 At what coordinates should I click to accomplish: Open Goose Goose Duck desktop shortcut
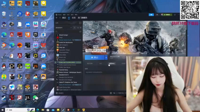pos(12,57)
